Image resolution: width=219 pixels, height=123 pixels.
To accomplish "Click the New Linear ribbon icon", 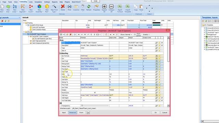I will 15,6.
